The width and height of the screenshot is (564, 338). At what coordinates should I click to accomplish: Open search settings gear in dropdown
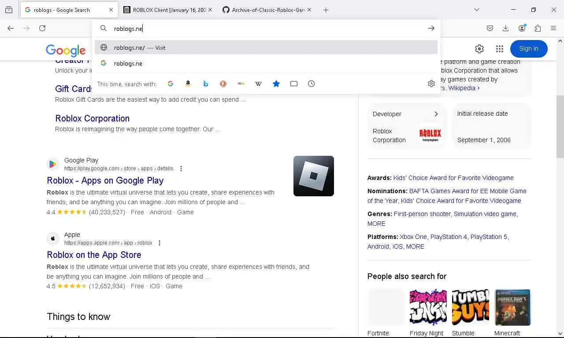pyautogui.click(x=431, y=84)
